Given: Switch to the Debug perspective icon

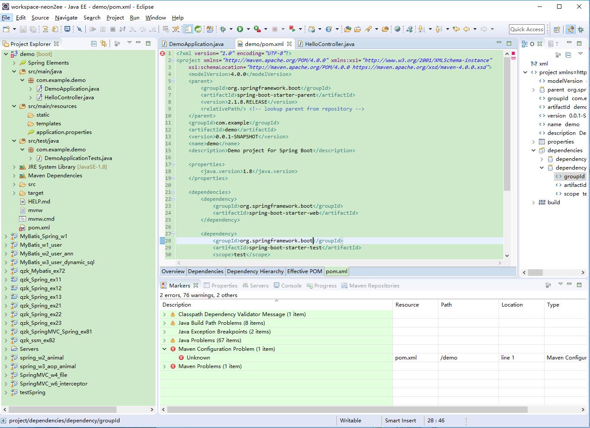Looking at the screenshot, I should tap(581, 29).
